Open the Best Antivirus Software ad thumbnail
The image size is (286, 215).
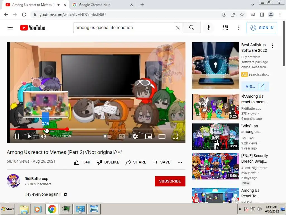[215, 66]
